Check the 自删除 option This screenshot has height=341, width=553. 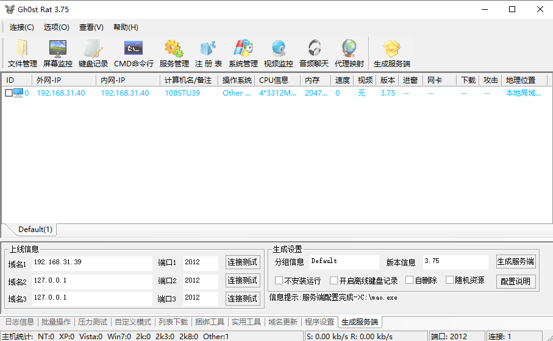click(410, 280)
